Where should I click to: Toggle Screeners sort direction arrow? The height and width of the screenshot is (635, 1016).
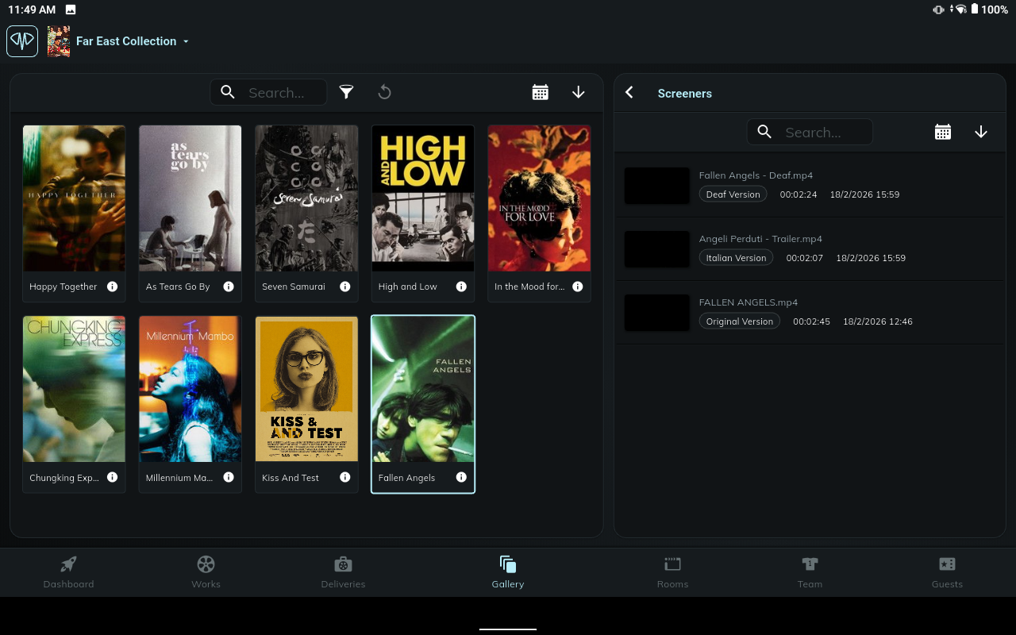tap(981, 133)
